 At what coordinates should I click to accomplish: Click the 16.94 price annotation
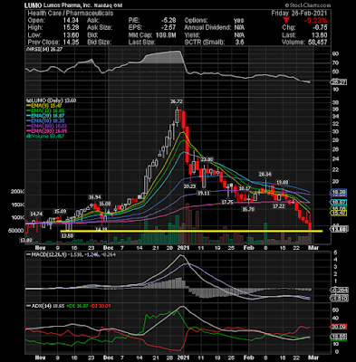tap(94, 197)
